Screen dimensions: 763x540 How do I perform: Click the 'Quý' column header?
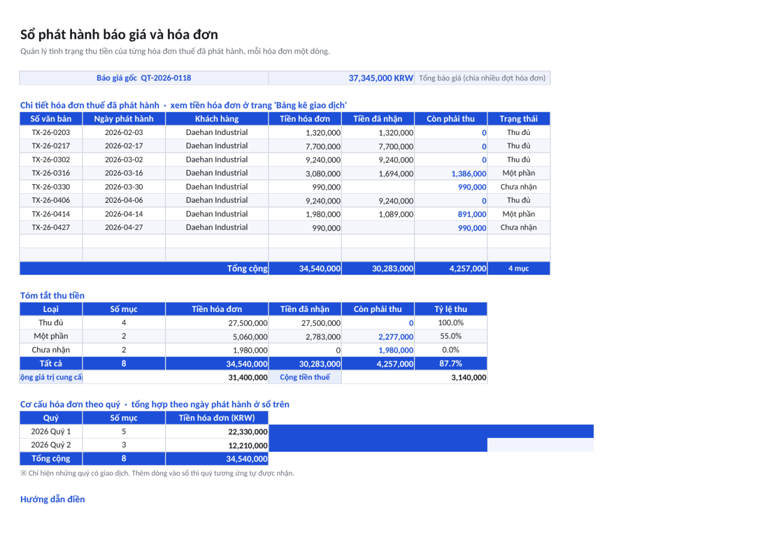[51, 418]
